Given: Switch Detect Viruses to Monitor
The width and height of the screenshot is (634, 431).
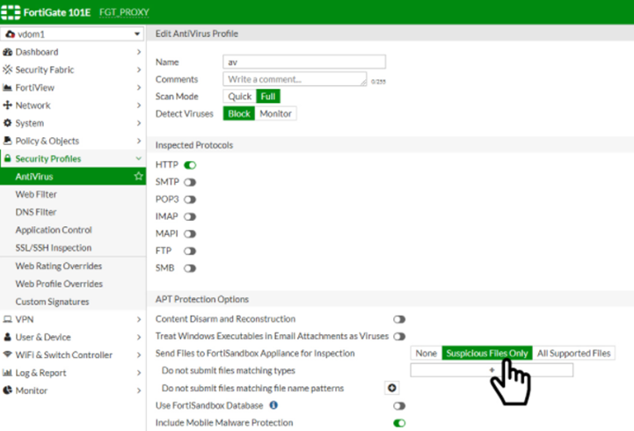Looking at the screenshot, I should pyautogui.click(x=275, y=113).
